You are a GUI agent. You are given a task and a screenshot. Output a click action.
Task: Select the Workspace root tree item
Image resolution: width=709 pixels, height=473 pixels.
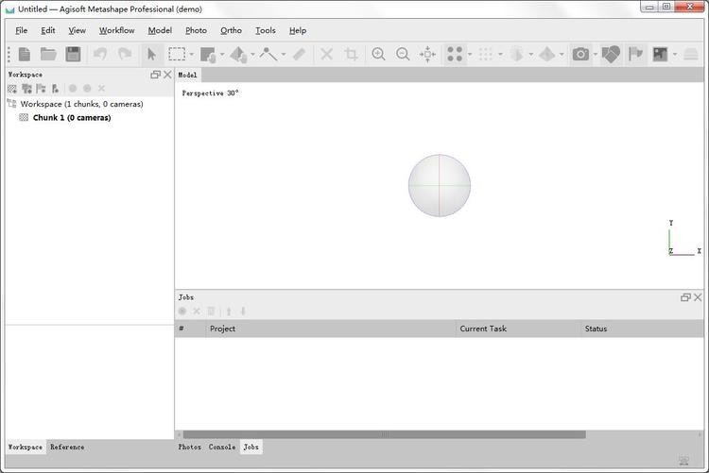point(82,104)
